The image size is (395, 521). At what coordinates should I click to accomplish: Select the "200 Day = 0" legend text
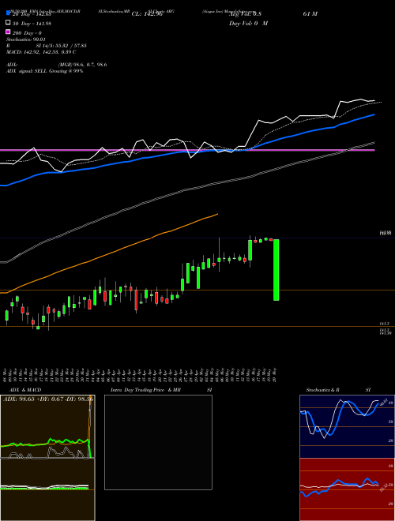pyautogui.click(x=27, y=33)
